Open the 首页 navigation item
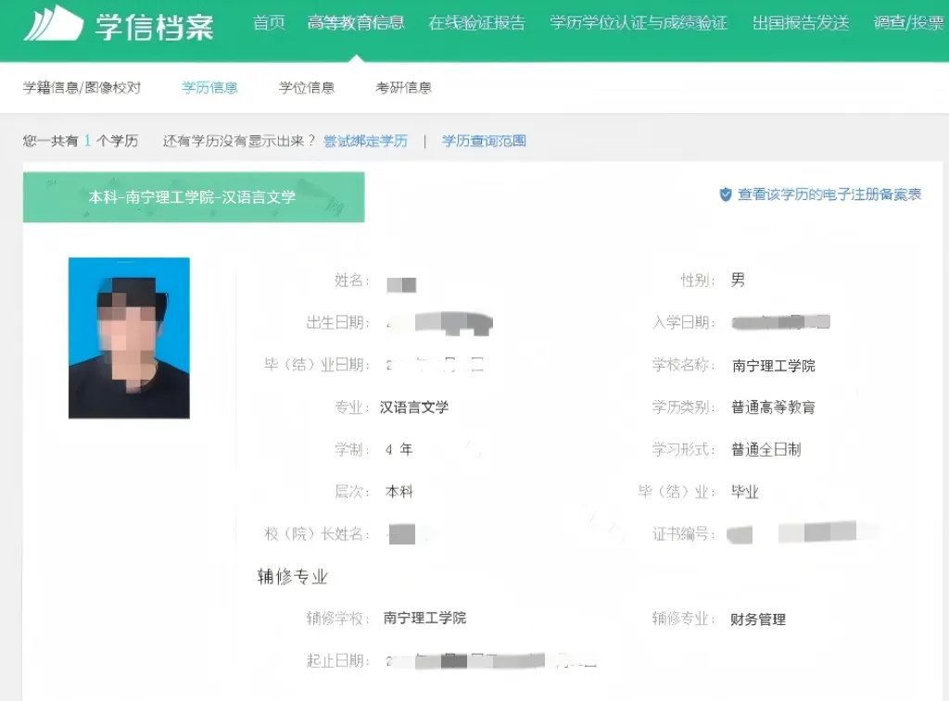 click(269, 23)
